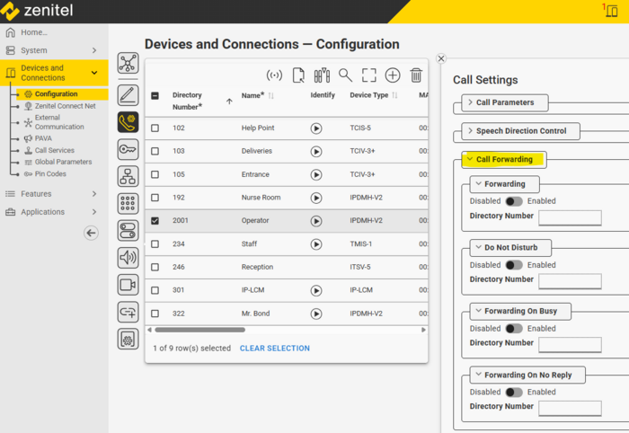This screenshot has width=629, height=433.
Task: Click the pencil edit icon in side toolbar
Action: tap(128, 94)
